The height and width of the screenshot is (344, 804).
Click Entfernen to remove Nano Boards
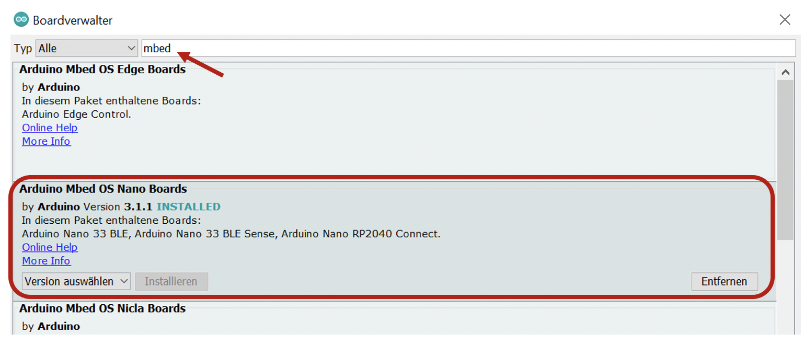click(724, 281)
